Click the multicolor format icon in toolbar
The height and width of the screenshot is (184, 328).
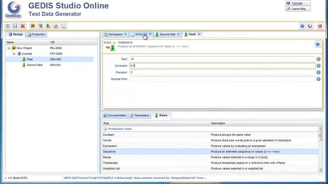(40, 26)
